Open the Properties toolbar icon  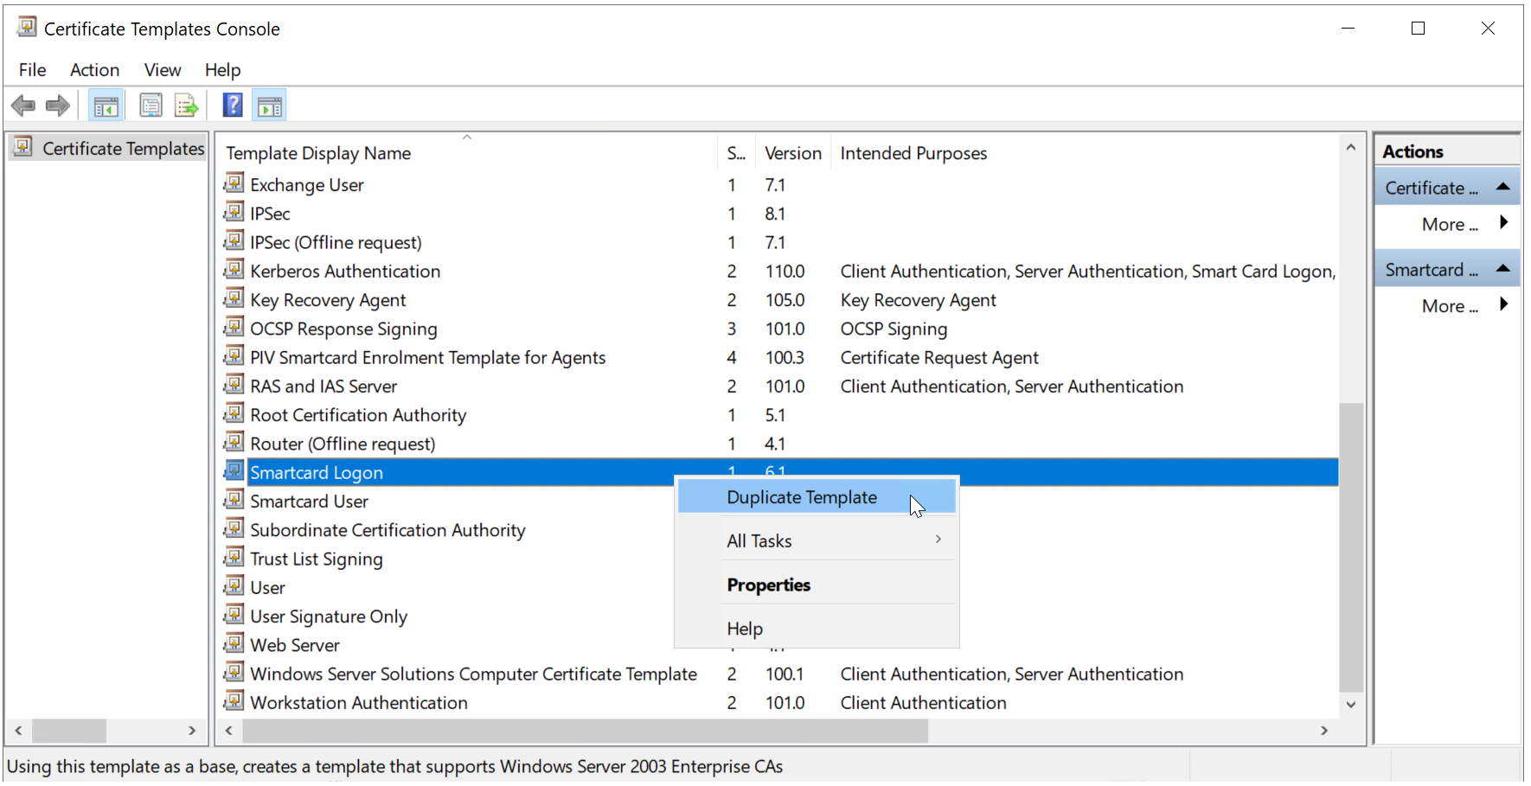[x=151, y=106]
